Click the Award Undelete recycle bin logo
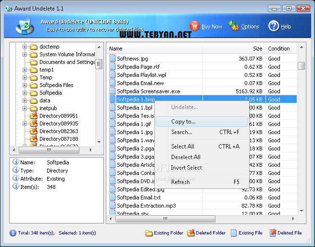Image resolution: width=315 pixels, height=247 pixels. pos(25,26)
